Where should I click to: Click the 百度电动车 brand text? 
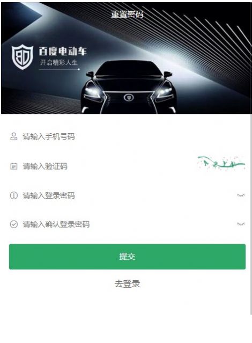pyautogui.click(x=63, y=51)
